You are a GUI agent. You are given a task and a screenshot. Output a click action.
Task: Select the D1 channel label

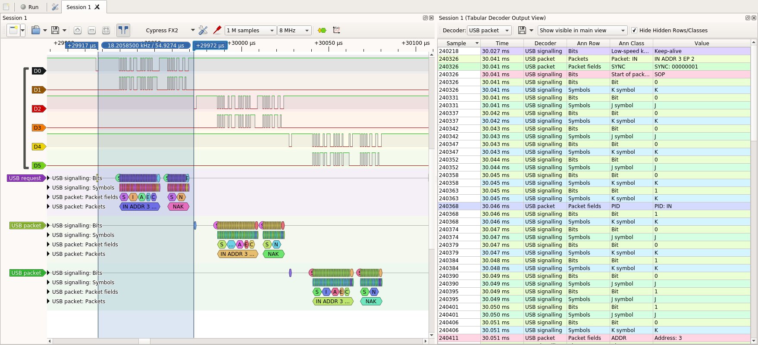[38, 90]
